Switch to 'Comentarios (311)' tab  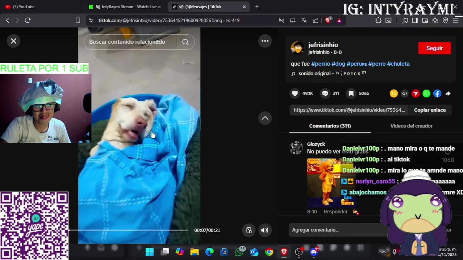tap(330, 126)
